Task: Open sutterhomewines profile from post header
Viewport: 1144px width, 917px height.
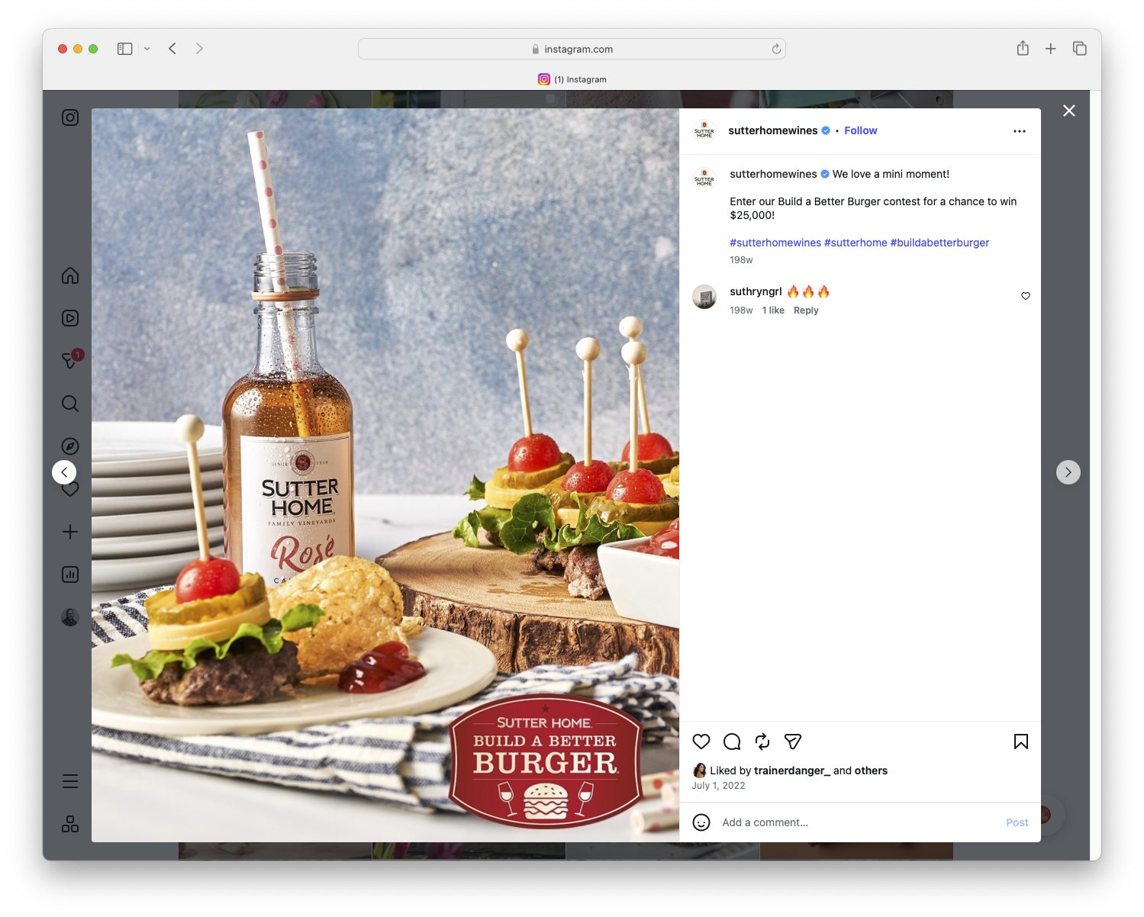Action: coord(773,130)
